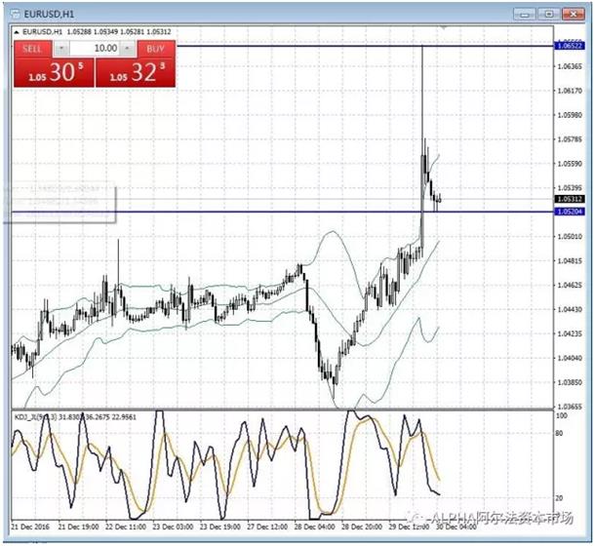Screen dimensions: 595x546
Task: Click the volume decrease arrow left of 10.00
Action: point(60,47)
